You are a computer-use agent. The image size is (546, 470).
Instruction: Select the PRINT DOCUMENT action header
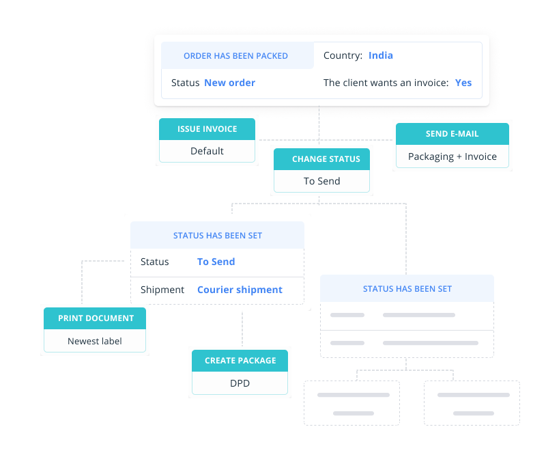click(x=94, y=318)
